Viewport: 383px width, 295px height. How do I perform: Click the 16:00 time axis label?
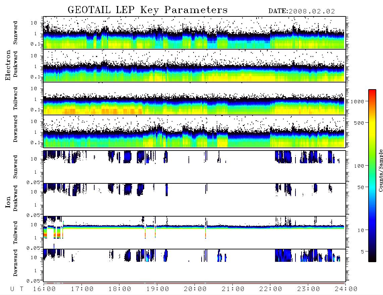(44, 289)
